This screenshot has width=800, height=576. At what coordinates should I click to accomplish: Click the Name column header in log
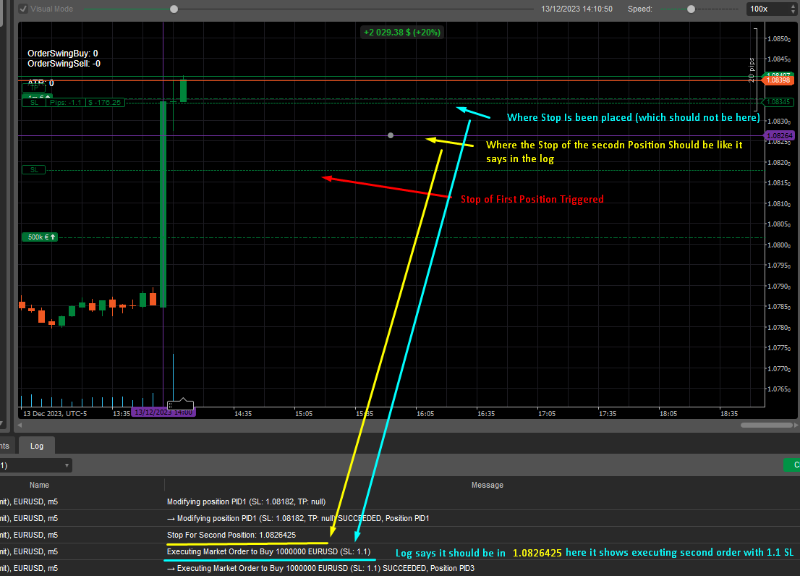[x=40, y=485]
